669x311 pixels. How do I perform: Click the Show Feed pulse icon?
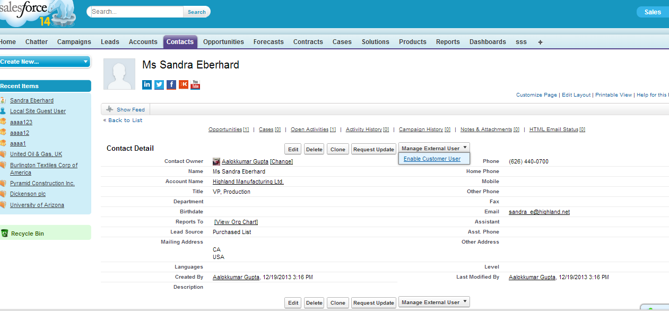point(110,109)
